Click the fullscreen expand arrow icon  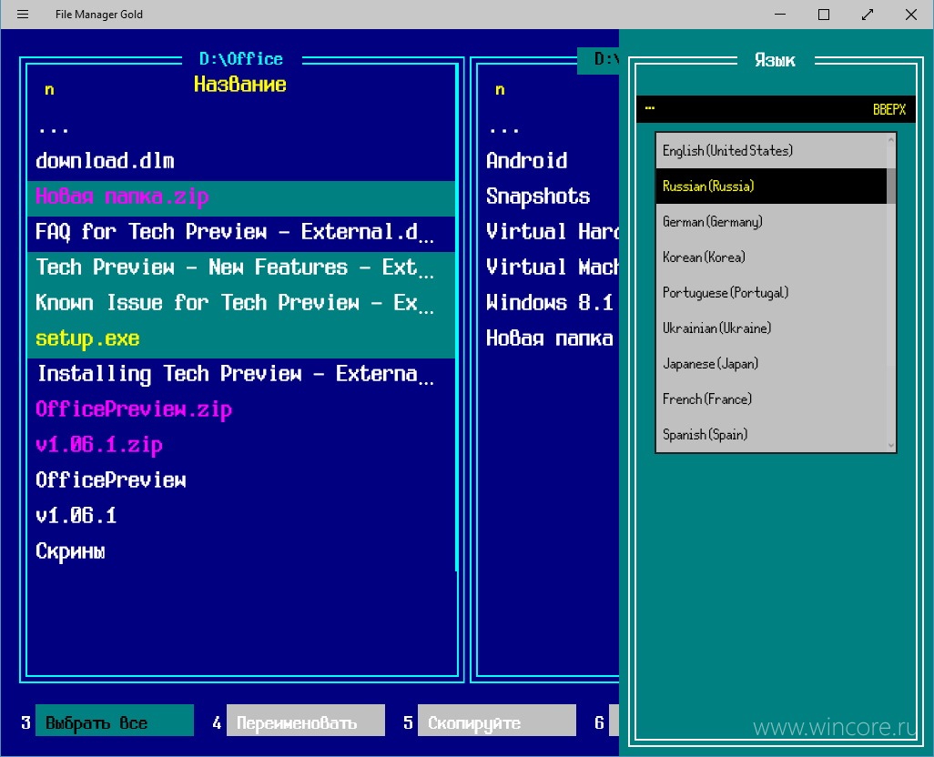click(x=868, y=15)
